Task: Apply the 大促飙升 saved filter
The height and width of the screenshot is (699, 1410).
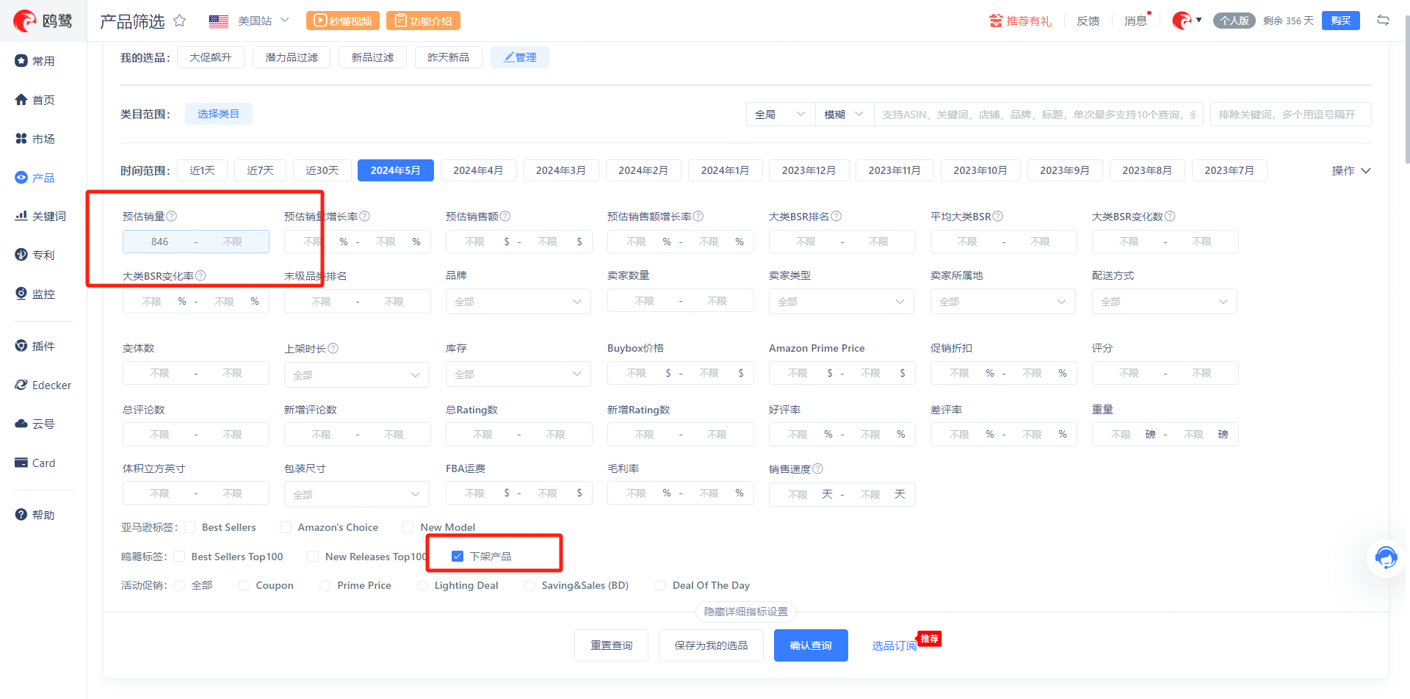Action: click(x=211, y=57)
